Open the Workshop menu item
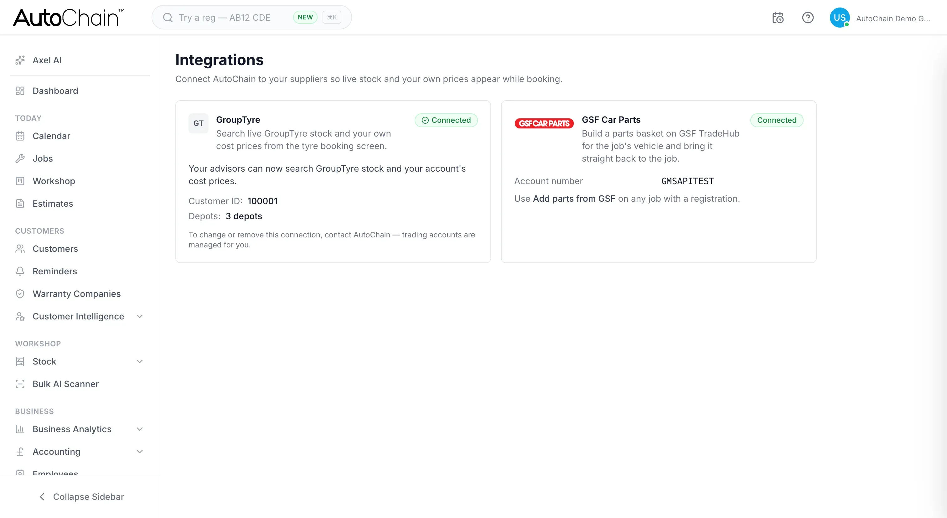The height and width of the screenshot is (518, 947). coord(80,181)
